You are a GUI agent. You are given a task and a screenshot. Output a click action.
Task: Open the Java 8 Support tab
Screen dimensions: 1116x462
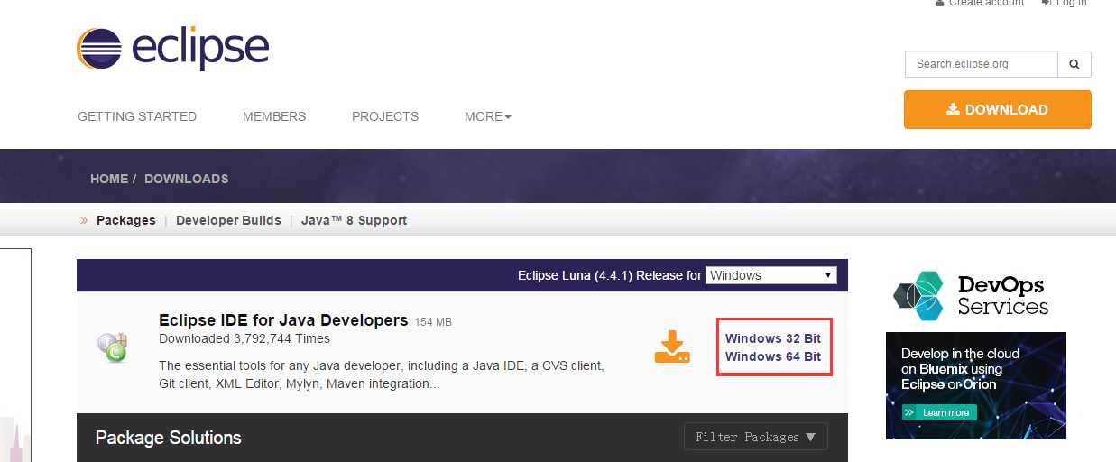[x=354, y=220]
